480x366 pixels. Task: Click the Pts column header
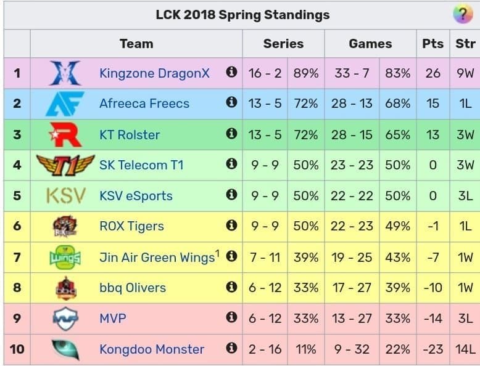pos(433,44)
